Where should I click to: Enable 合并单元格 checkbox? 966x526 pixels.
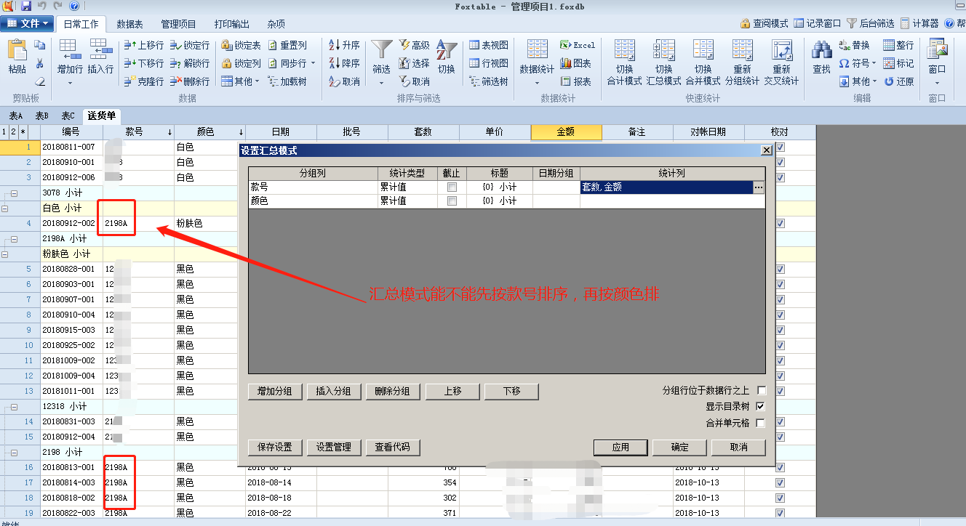pyautogui.click(x=762, y=423)
